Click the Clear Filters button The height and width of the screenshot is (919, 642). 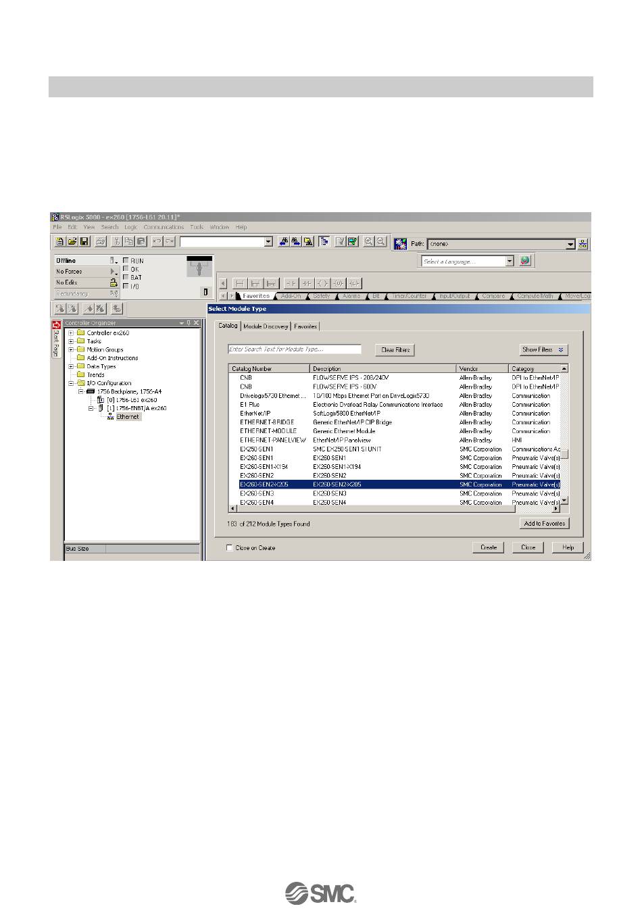click(395, 350)
